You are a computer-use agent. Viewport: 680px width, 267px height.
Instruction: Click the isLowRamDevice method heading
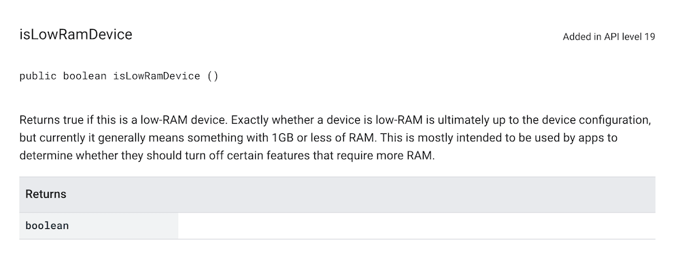[x=76, y=35]
